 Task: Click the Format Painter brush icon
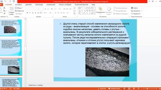point(4,13)
